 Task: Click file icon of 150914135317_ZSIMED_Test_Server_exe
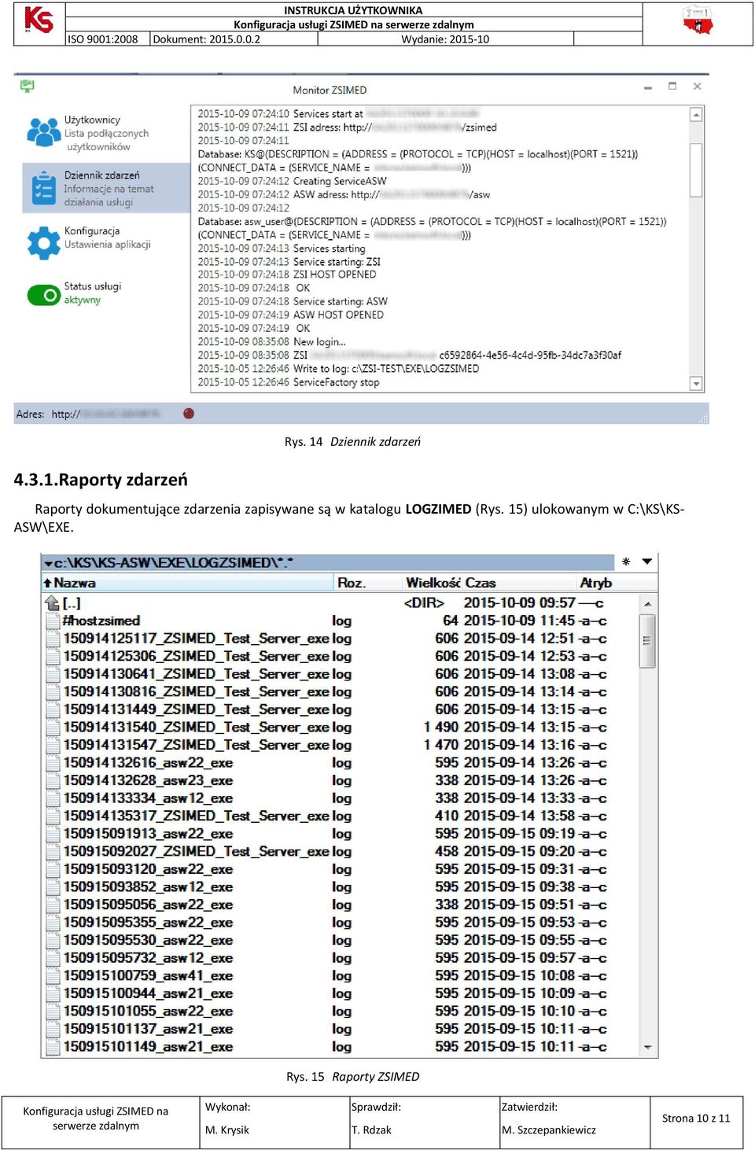click(53, 816)
